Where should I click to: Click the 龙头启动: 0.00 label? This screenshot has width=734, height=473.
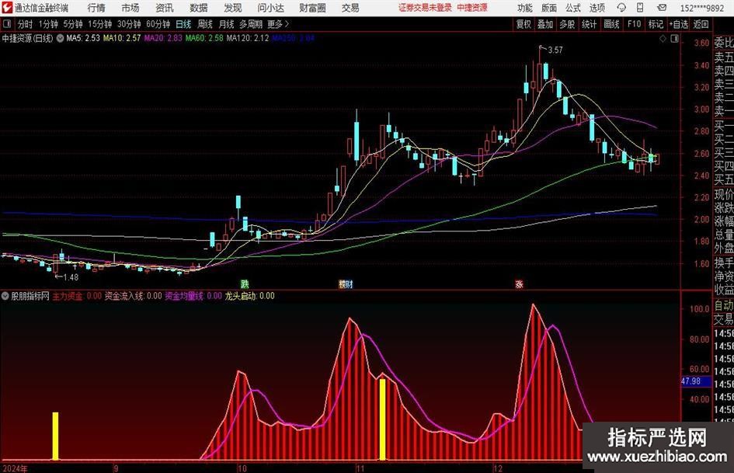coord(250,296)
